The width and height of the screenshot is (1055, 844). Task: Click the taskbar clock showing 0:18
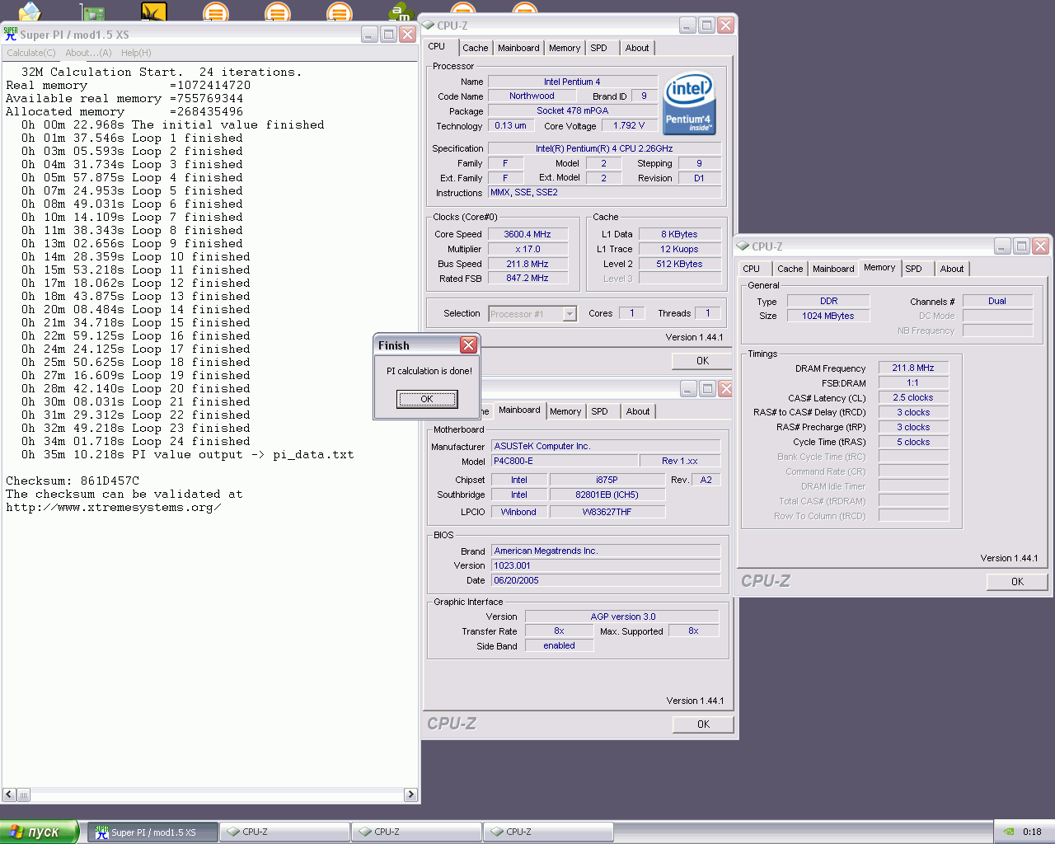coord(1032,832)
